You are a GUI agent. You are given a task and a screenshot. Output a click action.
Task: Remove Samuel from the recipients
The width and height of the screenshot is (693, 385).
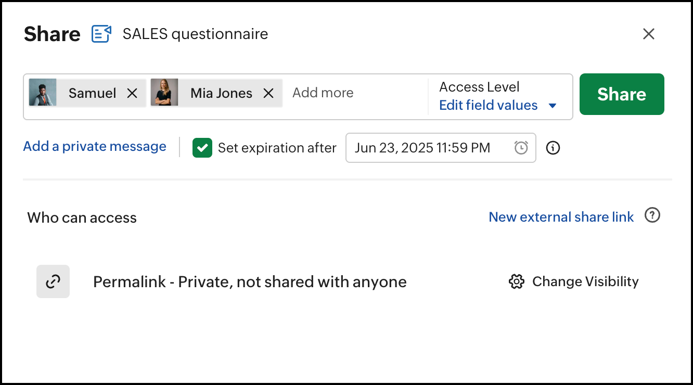[x=133, y=93]
